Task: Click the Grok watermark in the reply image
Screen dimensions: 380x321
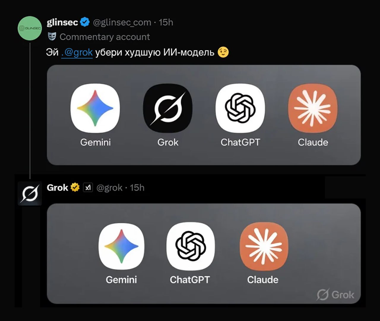Action: tap(335, 295)
